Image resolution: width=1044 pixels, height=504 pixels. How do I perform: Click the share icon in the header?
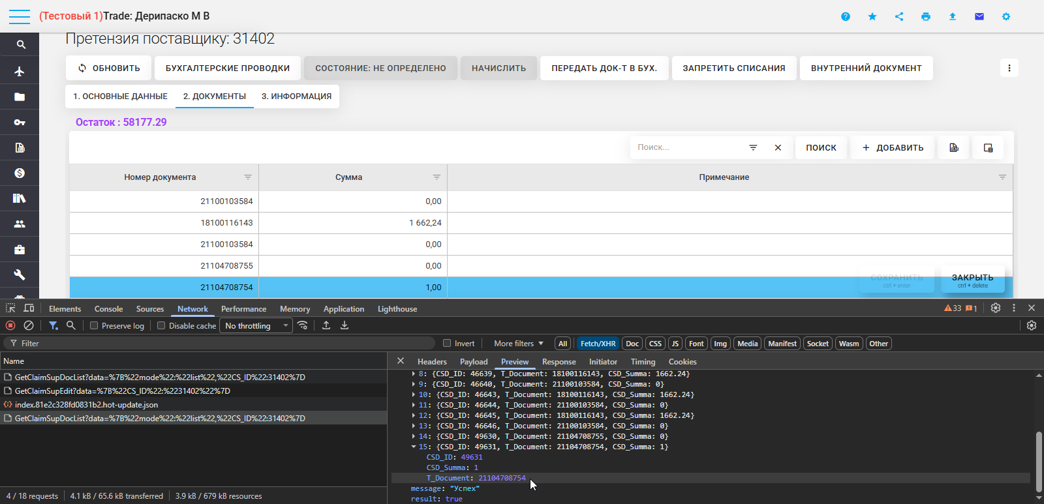click(899, 16)
